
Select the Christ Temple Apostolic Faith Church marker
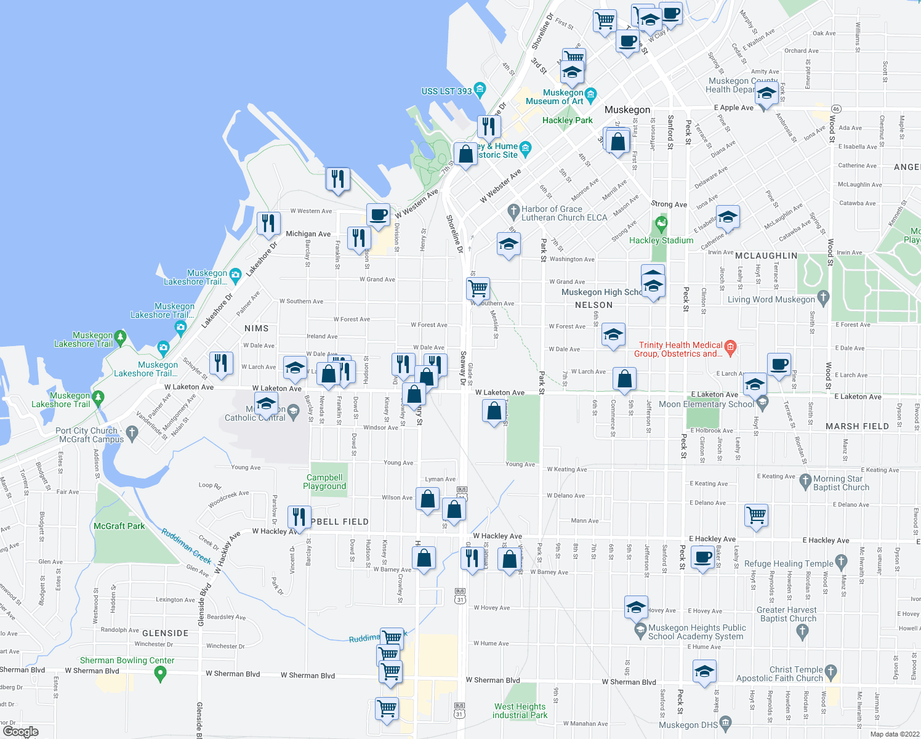tap(831, 671)
